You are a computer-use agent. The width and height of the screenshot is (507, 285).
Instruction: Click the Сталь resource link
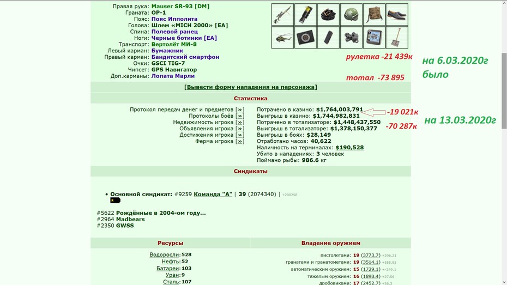(x=171, y=282)
